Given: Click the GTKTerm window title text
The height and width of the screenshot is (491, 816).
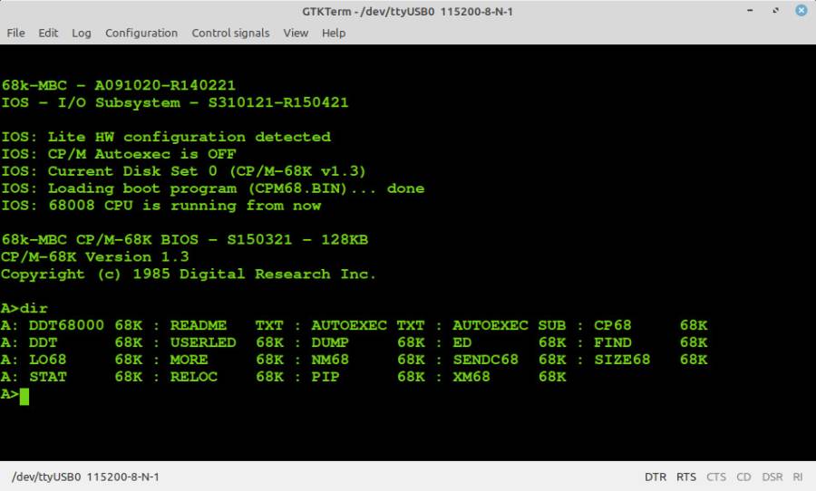Looking at the screenshot, I should (408, 11).
